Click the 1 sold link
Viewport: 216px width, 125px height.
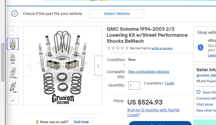(x=169, y=83)
